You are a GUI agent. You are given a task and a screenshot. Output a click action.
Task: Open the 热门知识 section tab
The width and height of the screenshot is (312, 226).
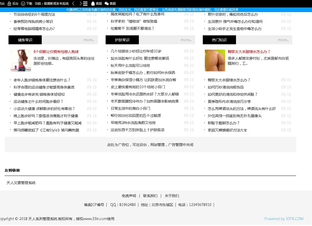pos(219,40)
